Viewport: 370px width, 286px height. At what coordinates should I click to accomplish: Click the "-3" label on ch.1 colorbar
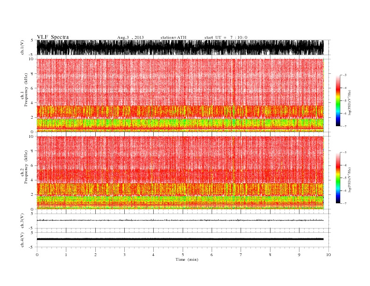pyautogui.click(x=345, y=75)
